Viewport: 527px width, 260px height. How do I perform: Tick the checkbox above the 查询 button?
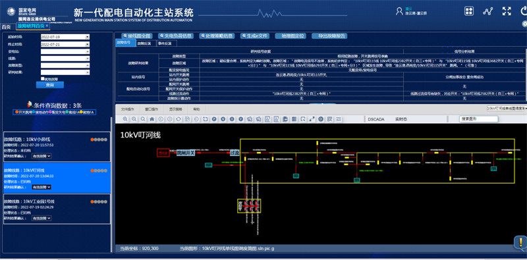click(x=42, y=79)
